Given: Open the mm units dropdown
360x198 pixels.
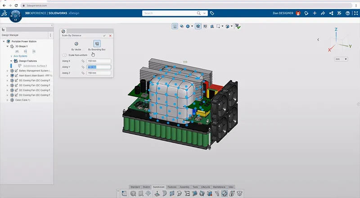Looking at the screenshot, I should pos(341,59).
